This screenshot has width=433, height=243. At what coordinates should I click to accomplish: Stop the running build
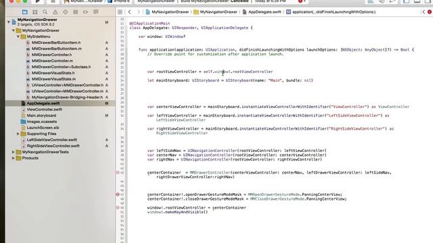click(53, 1)
